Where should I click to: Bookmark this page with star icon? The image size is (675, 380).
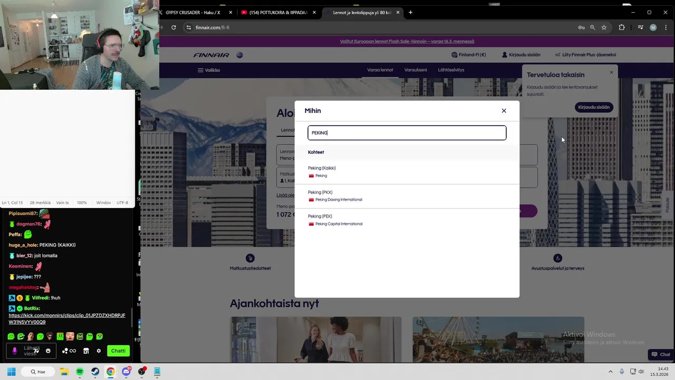pos(604,27)
